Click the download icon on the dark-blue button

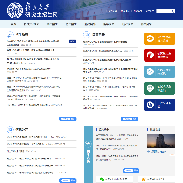tap(150, 105)
